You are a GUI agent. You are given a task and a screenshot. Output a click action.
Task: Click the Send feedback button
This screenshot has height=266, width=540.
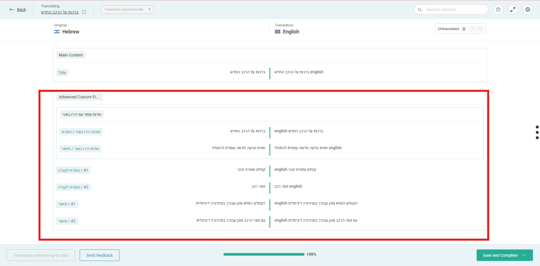[x=99, y=255]
